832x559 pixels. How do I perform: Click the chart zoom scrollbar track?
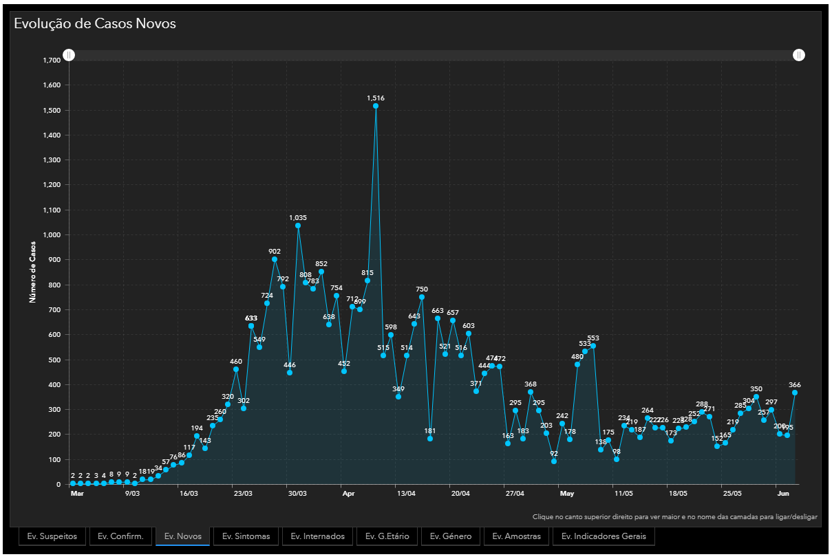point(434,55)
